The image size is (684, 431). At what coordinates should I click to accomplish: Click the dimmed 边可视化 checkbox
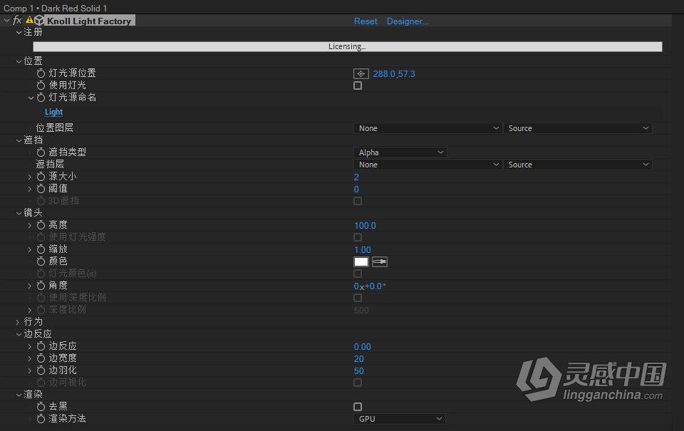[x=358, y=383]
